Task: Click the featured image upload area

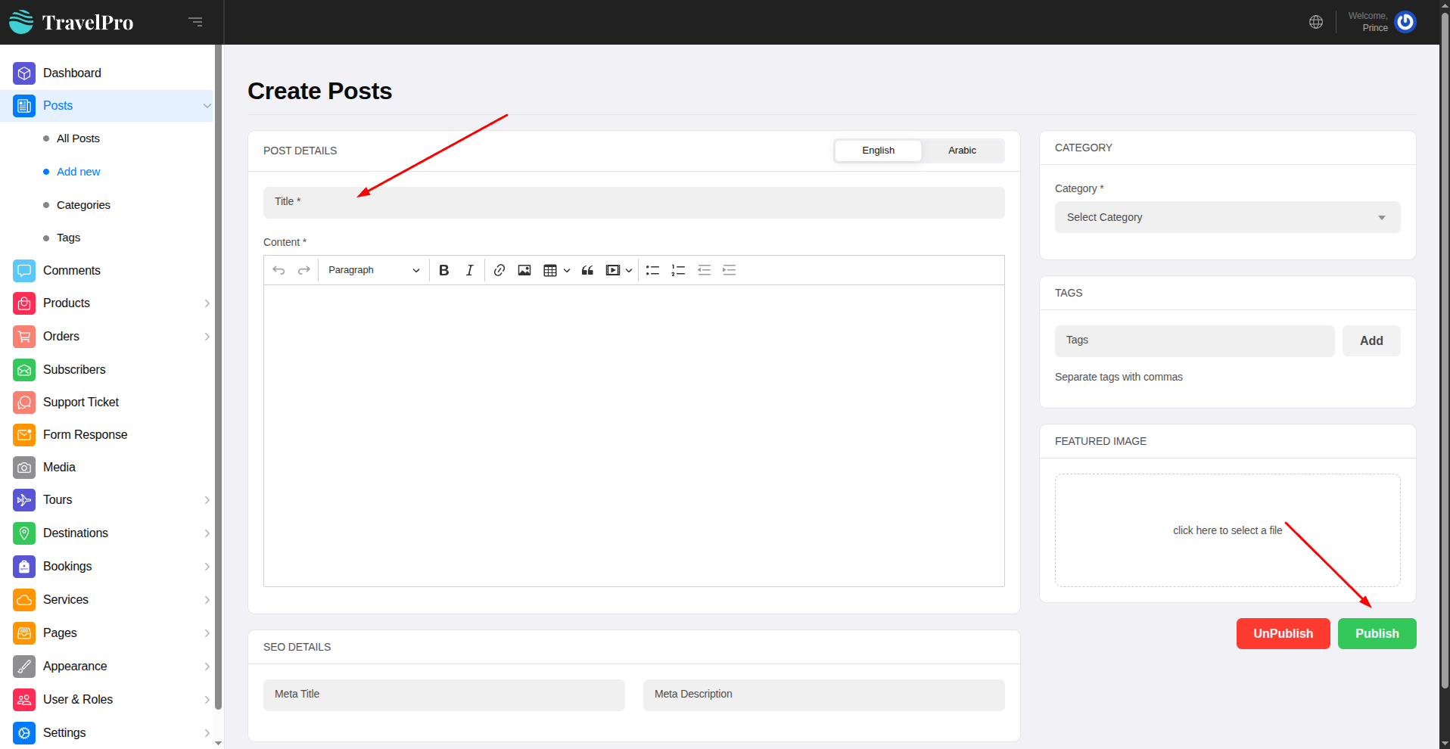Action: click(x=1228, y=530)
